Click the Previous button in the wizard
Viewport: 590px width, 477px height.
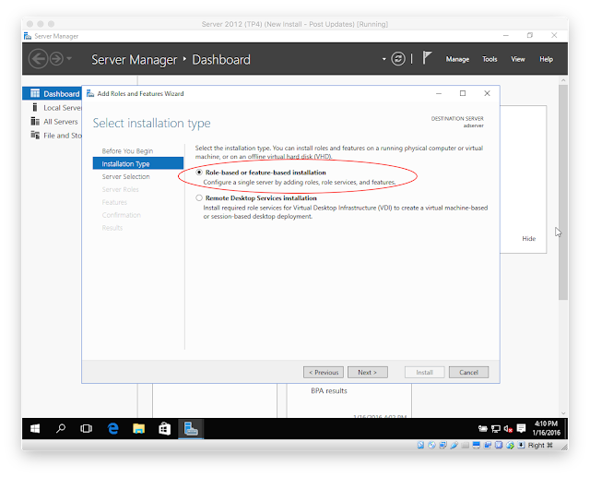[324, 373]
